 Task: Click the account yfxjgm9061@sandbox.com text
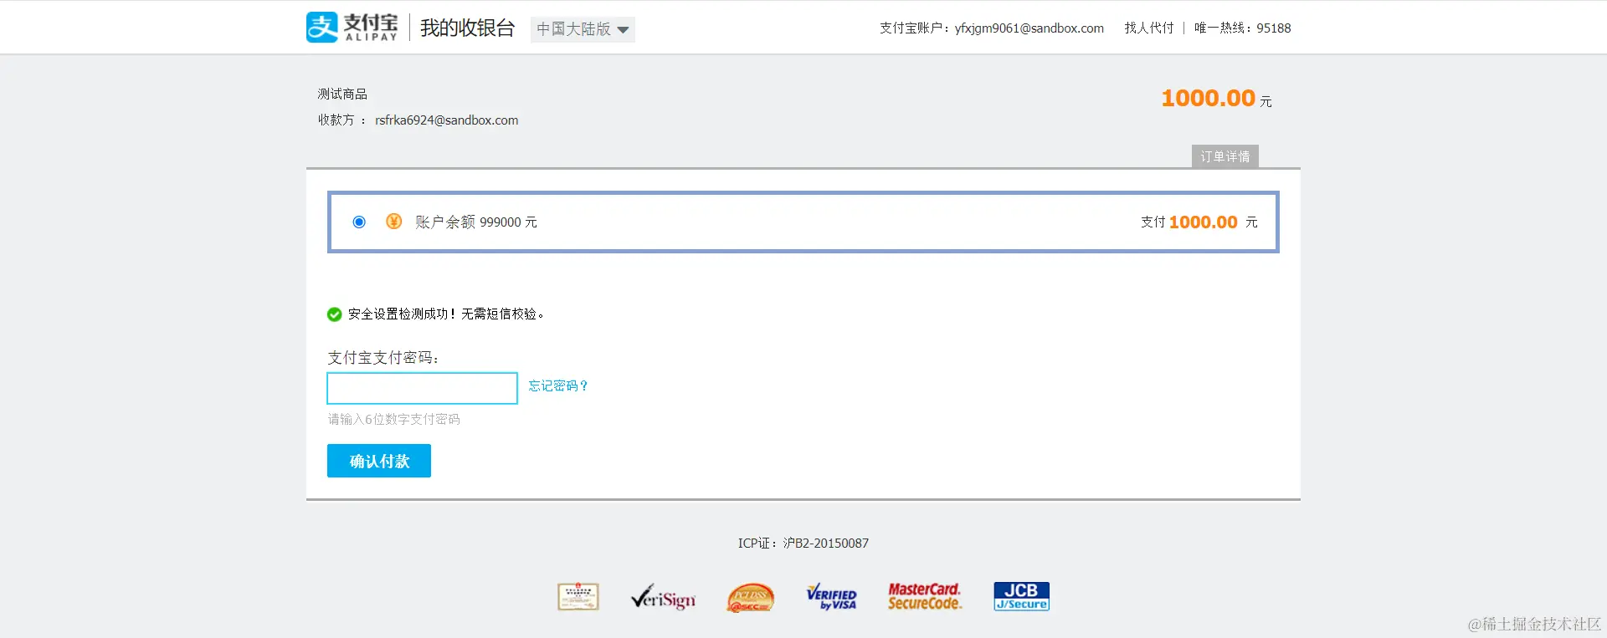[1029, 28]
